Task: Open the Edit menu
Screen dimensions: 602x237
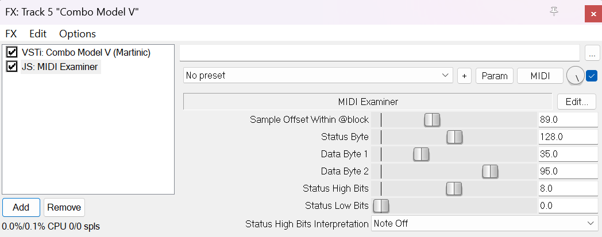Action: coord(38,33)
